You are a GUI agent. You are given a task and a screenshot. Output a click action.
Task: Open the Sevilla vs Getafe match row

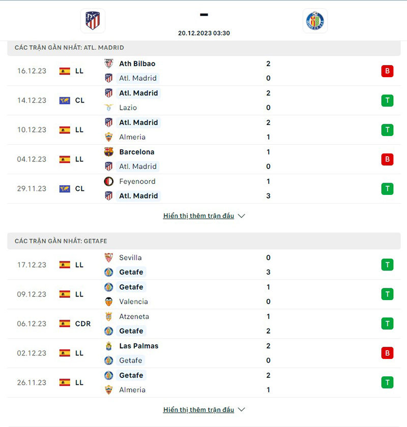(x=204, y=265)
